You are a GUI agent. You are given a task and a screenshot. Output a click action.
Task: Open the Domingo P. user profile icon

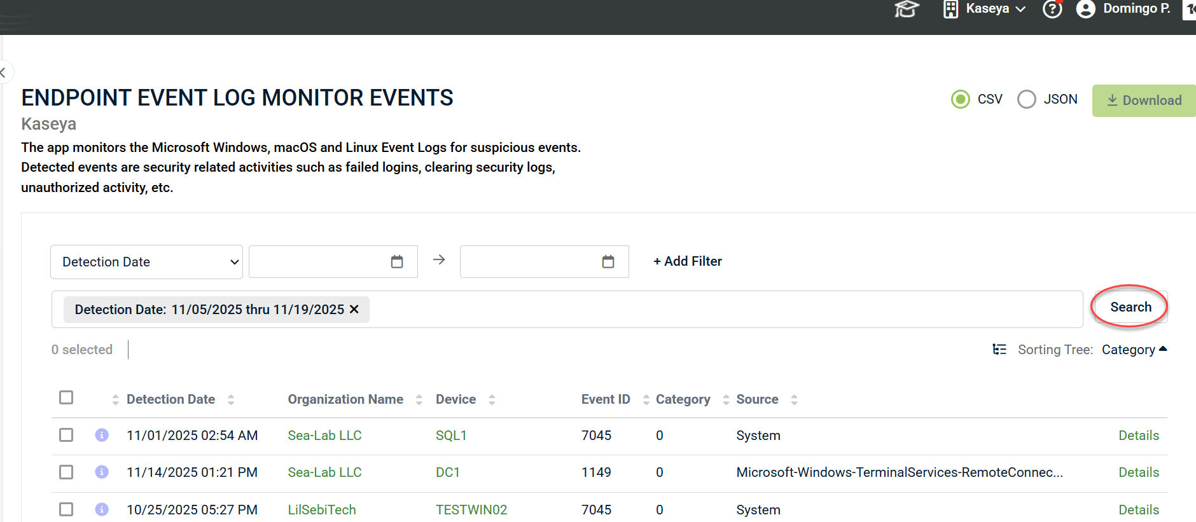click(1085, 10)
